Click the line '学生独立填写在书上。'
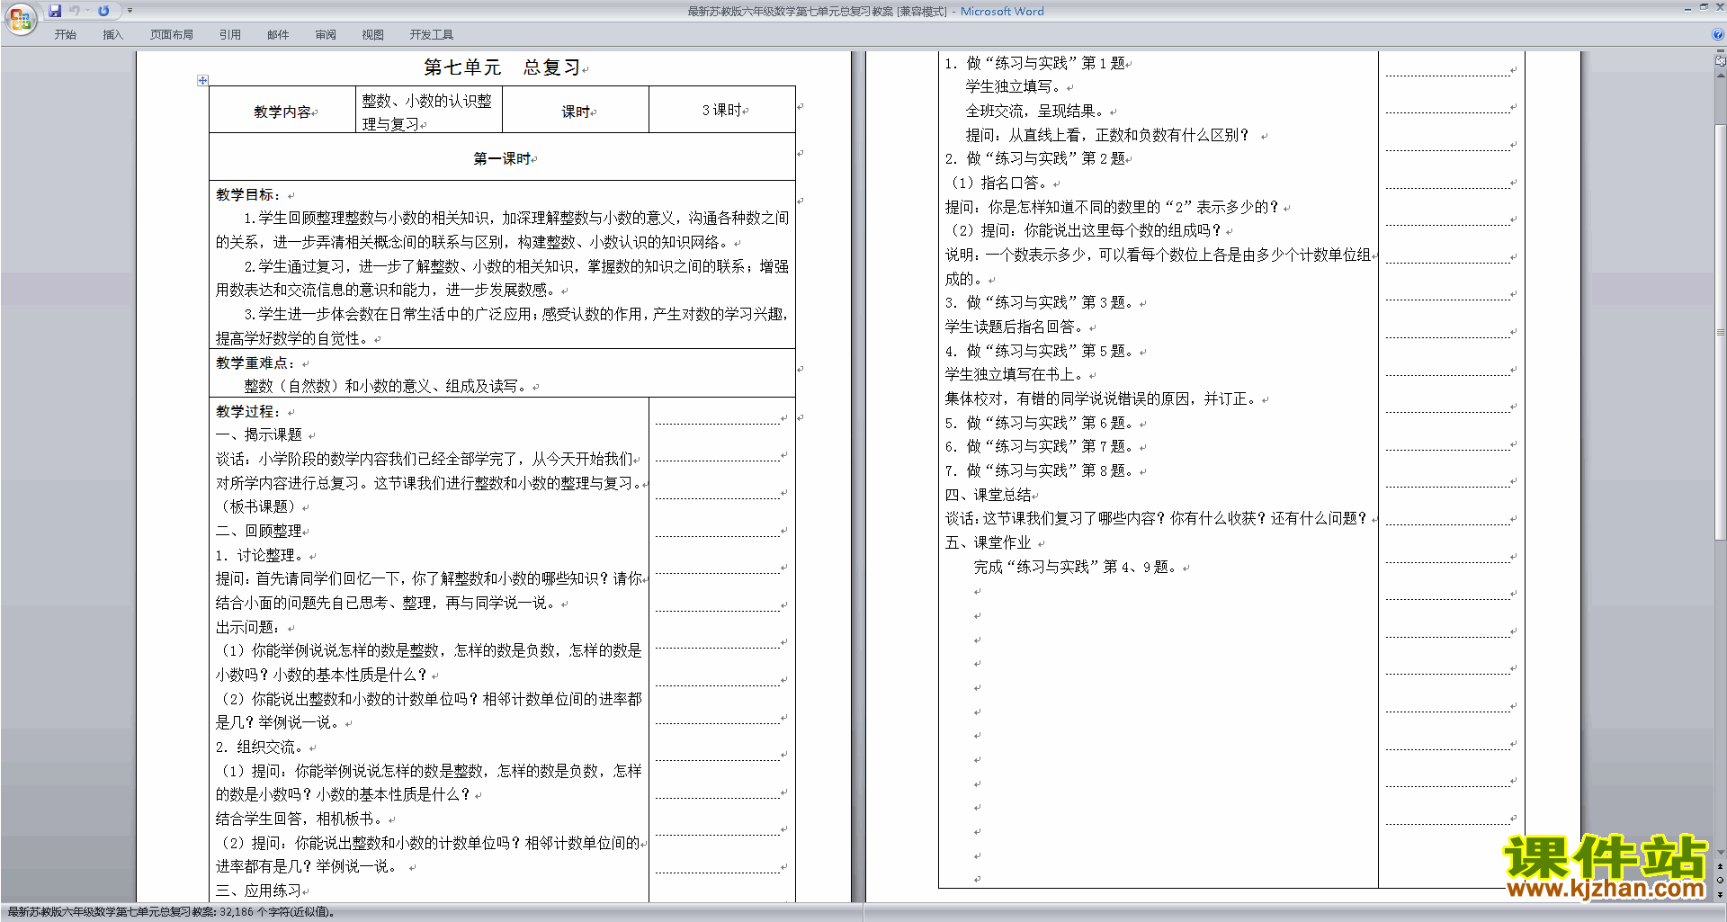 pyautogui.click(x=1016, y=374)
